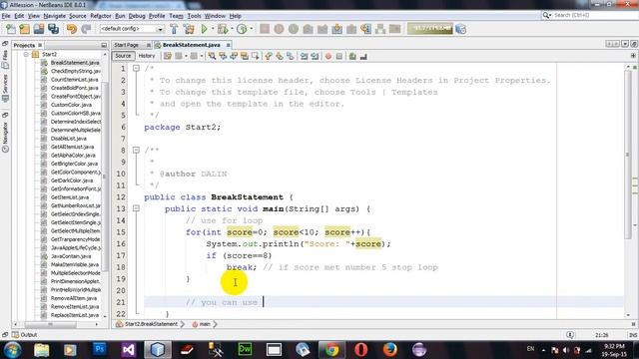Click Find Previous Occurrence icon

(223, 56)
